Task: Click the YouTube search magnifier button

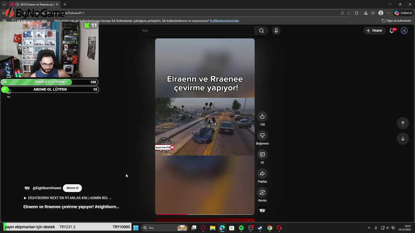Action: (261, 30)
